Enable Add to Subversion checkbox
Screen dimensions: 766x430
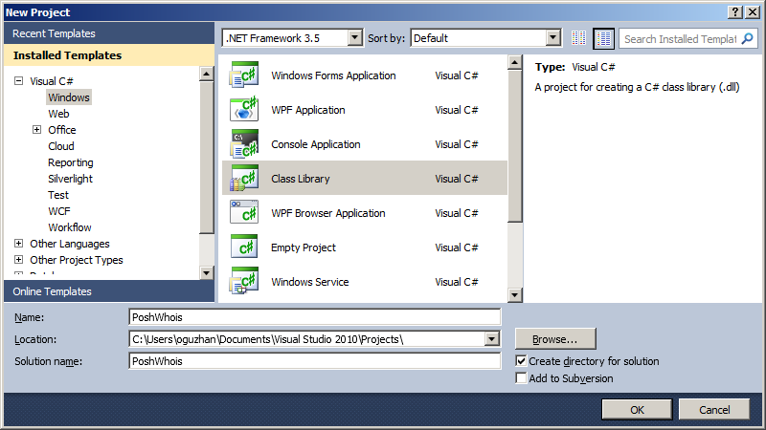coord(521,378)
